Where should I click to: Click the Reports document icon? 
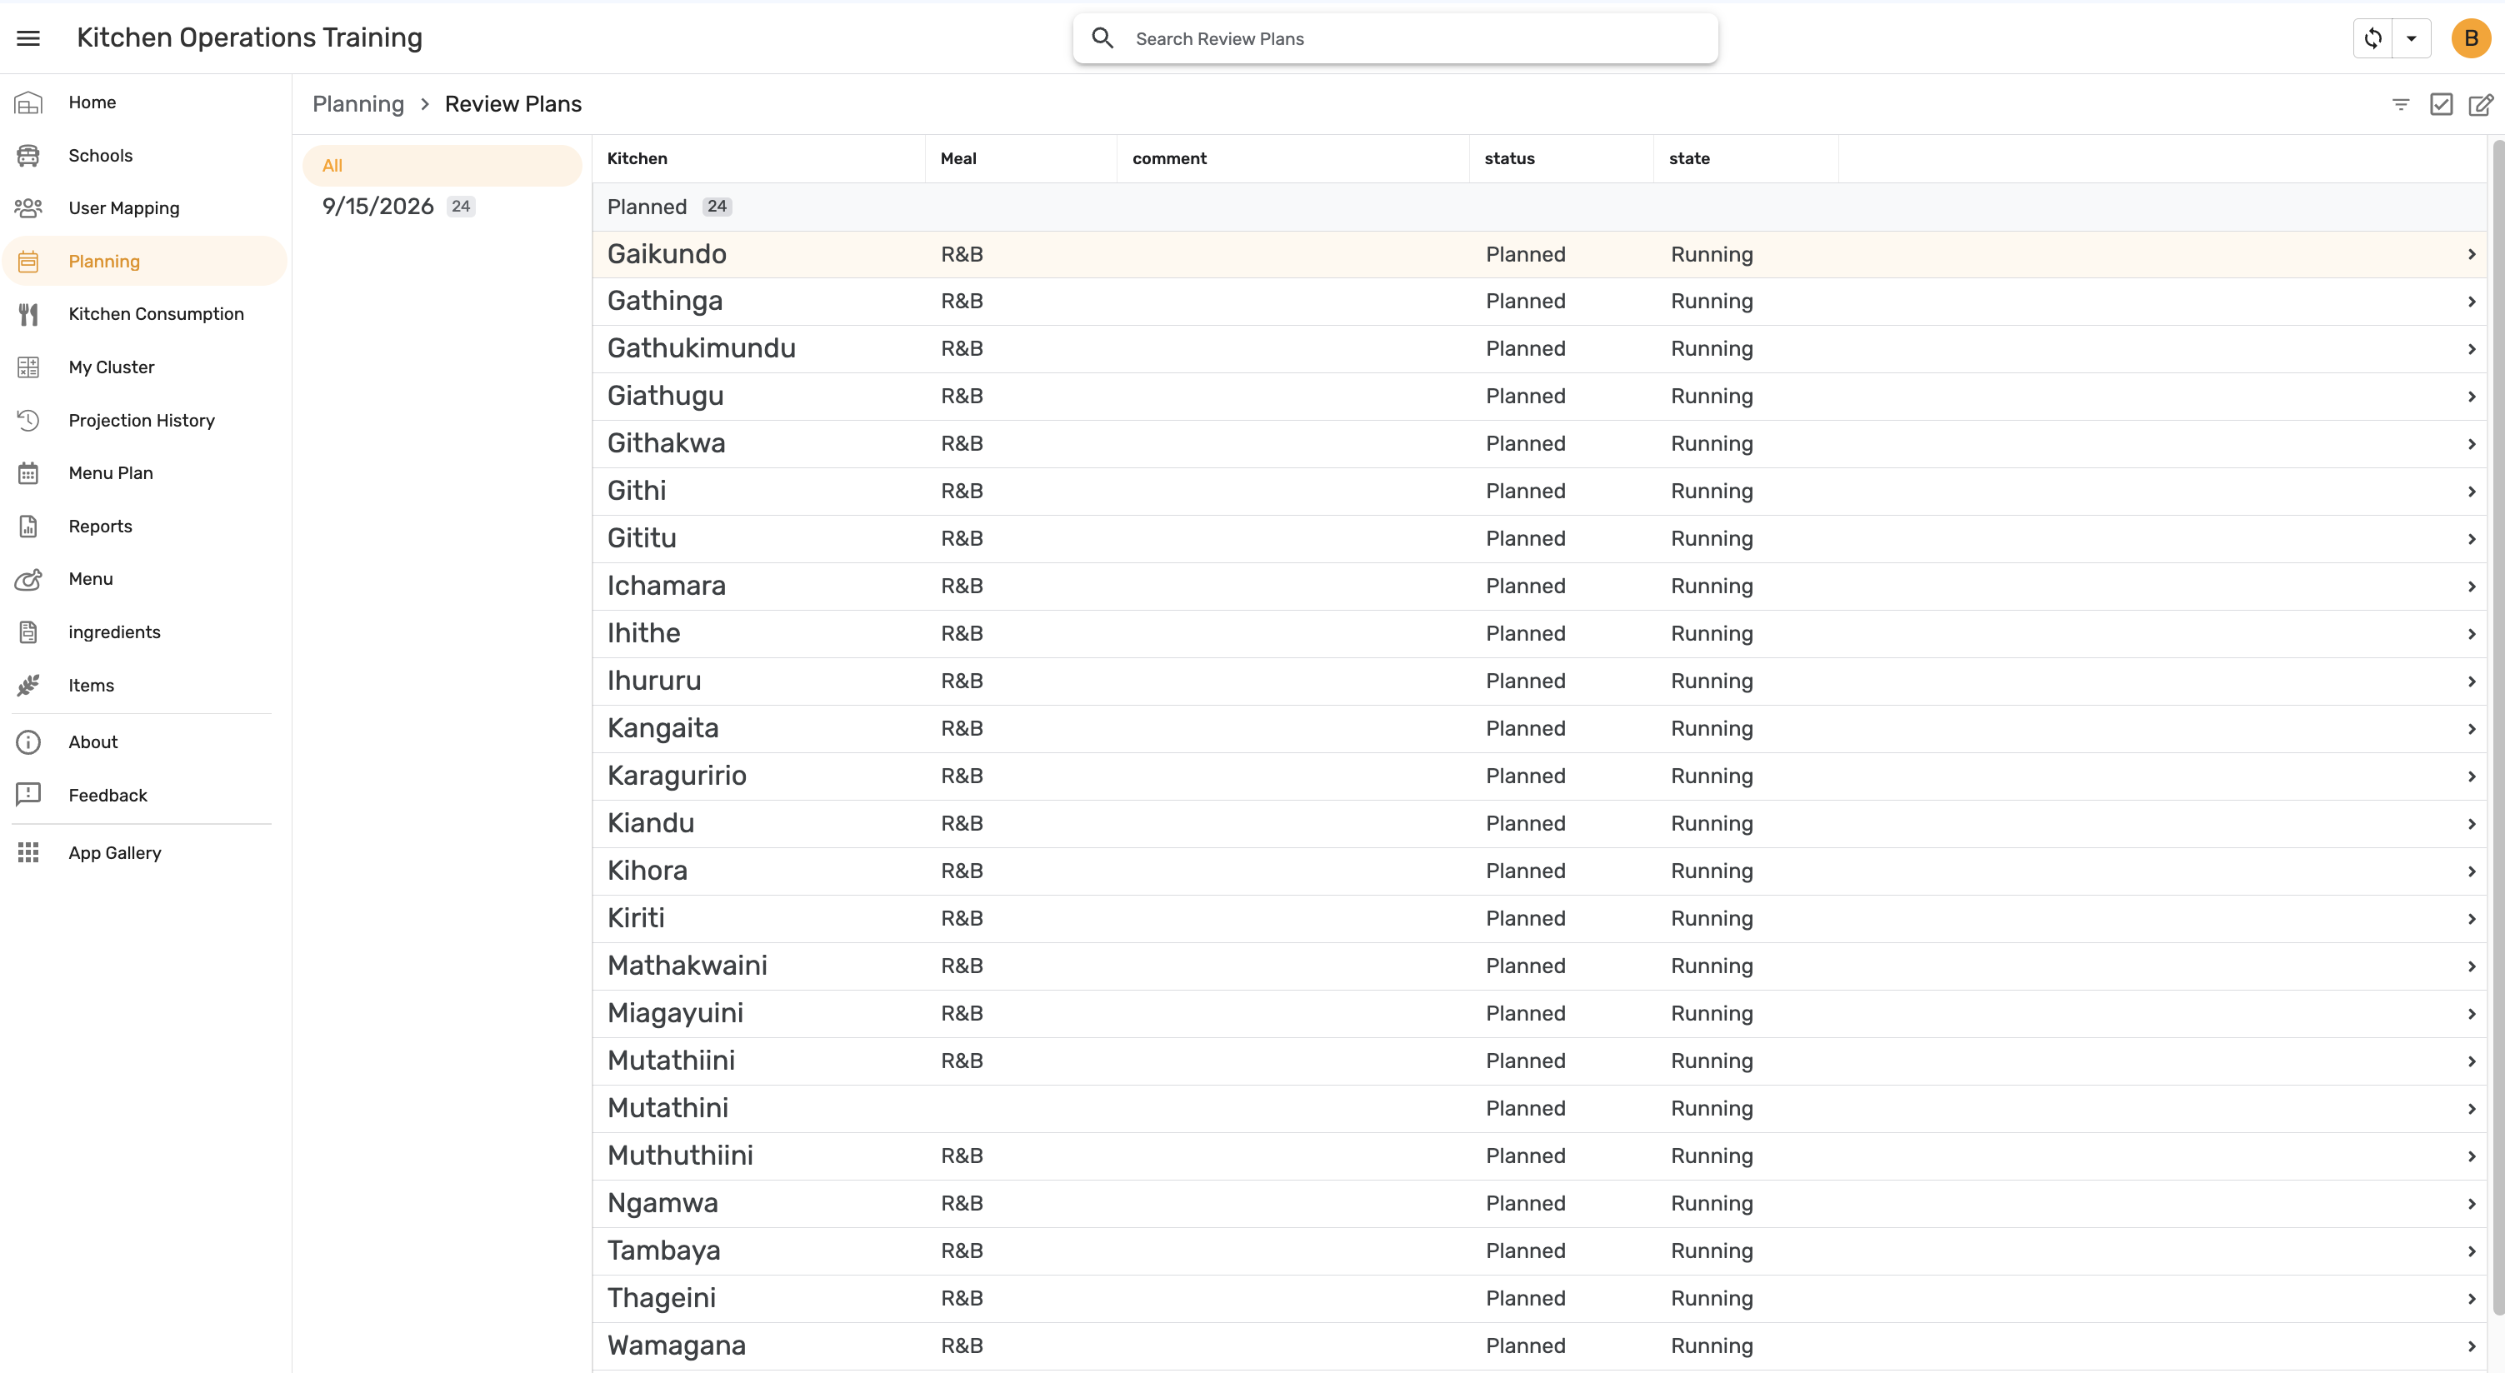pos(28,526)
